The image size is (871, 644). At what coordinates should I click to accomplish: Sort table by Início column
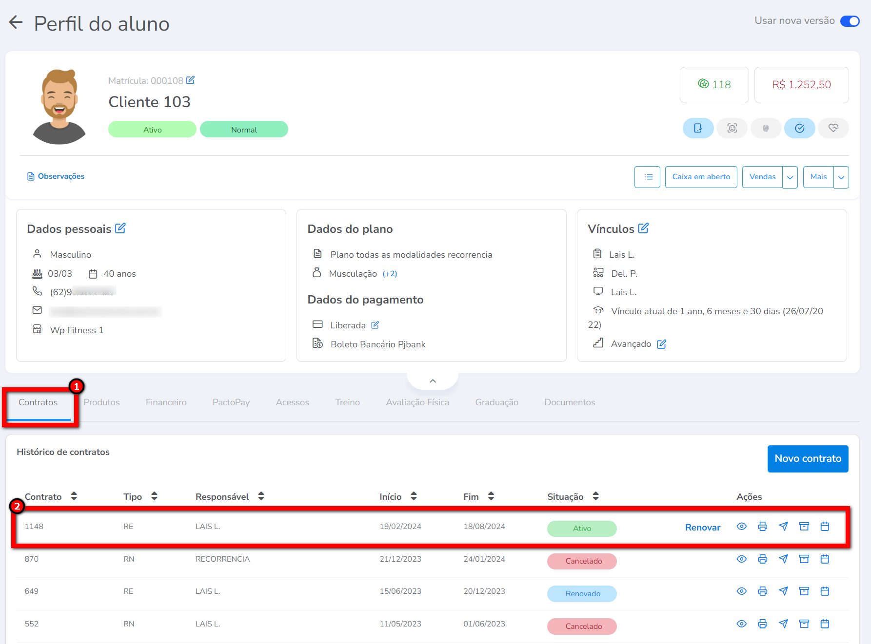(414, 496)
